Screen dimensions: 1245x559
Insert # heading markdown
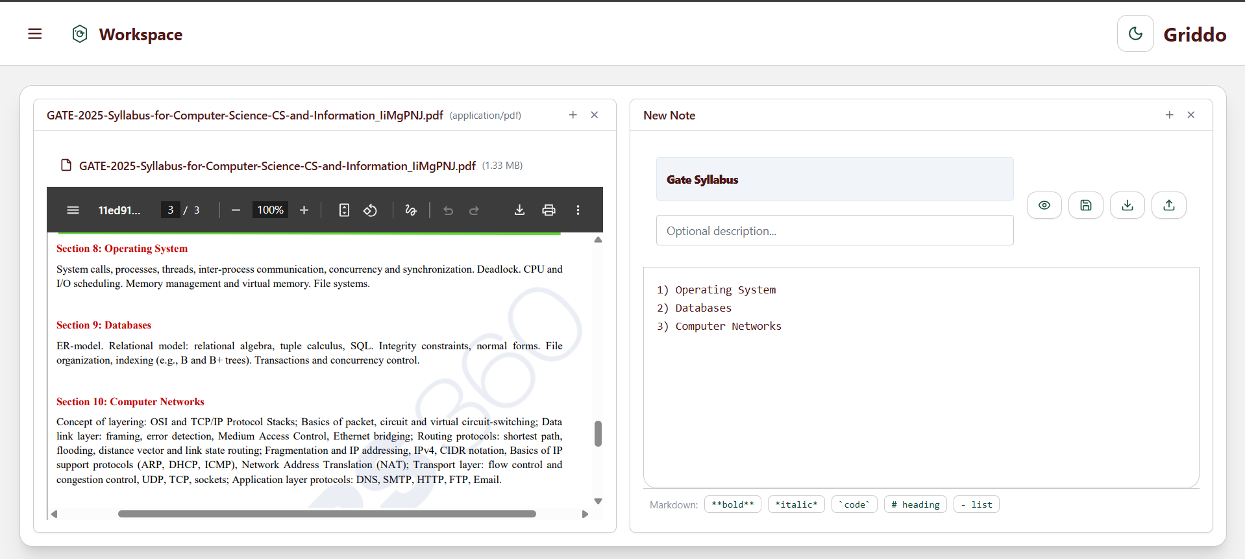point(915,504)
